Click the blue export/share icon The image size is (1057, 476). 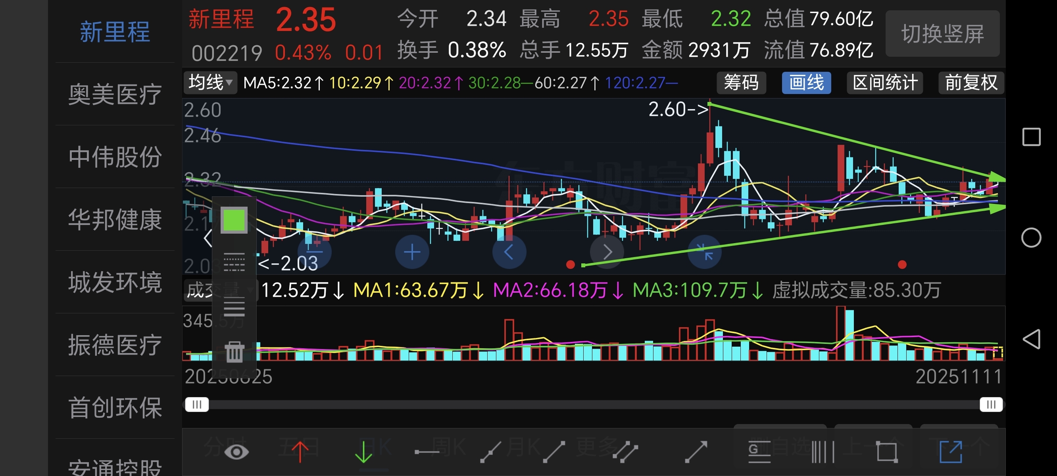click(950, 452)
